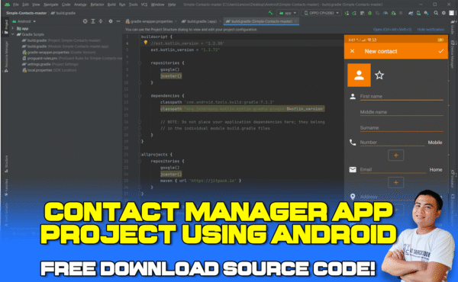
Task: Toggle the Project tool window tab
Action: pos(6,27)
